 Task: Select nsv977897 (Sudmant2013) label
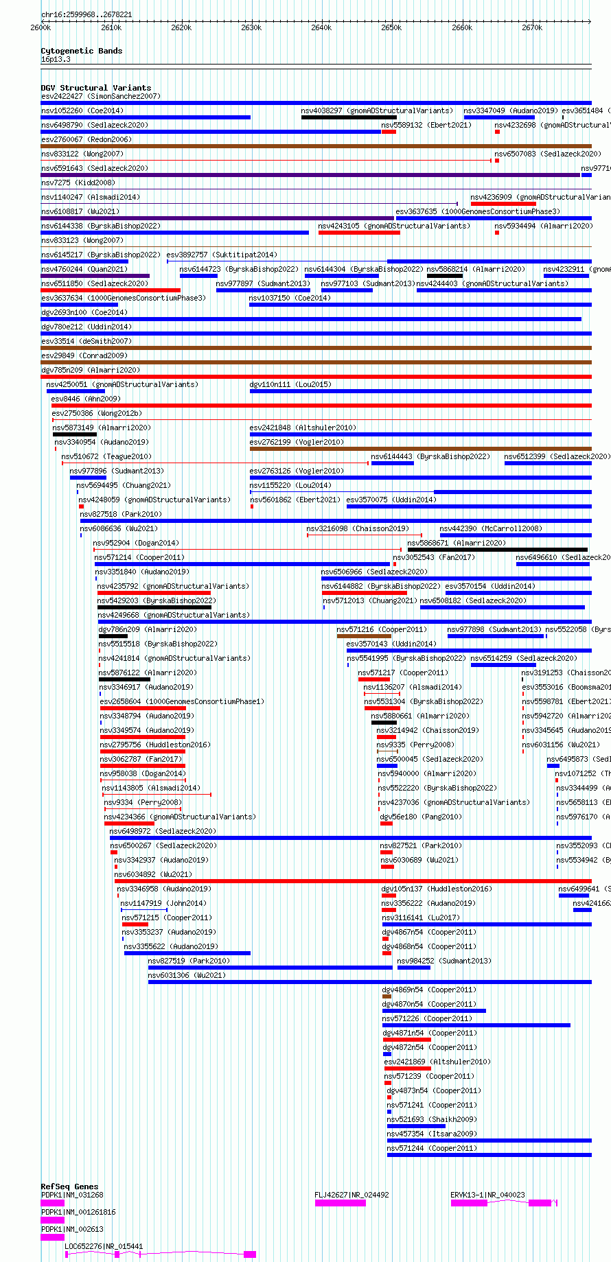click(264, 283)
